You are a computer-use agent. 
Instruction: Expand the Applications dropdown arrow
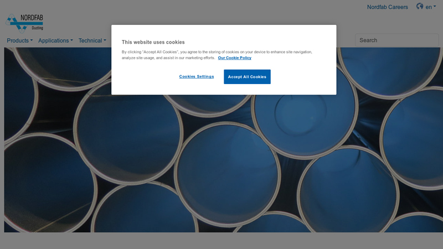click(x=71, y=40)
